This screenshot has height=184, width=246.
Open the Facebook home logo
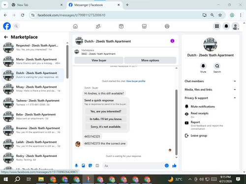point(7,26)
